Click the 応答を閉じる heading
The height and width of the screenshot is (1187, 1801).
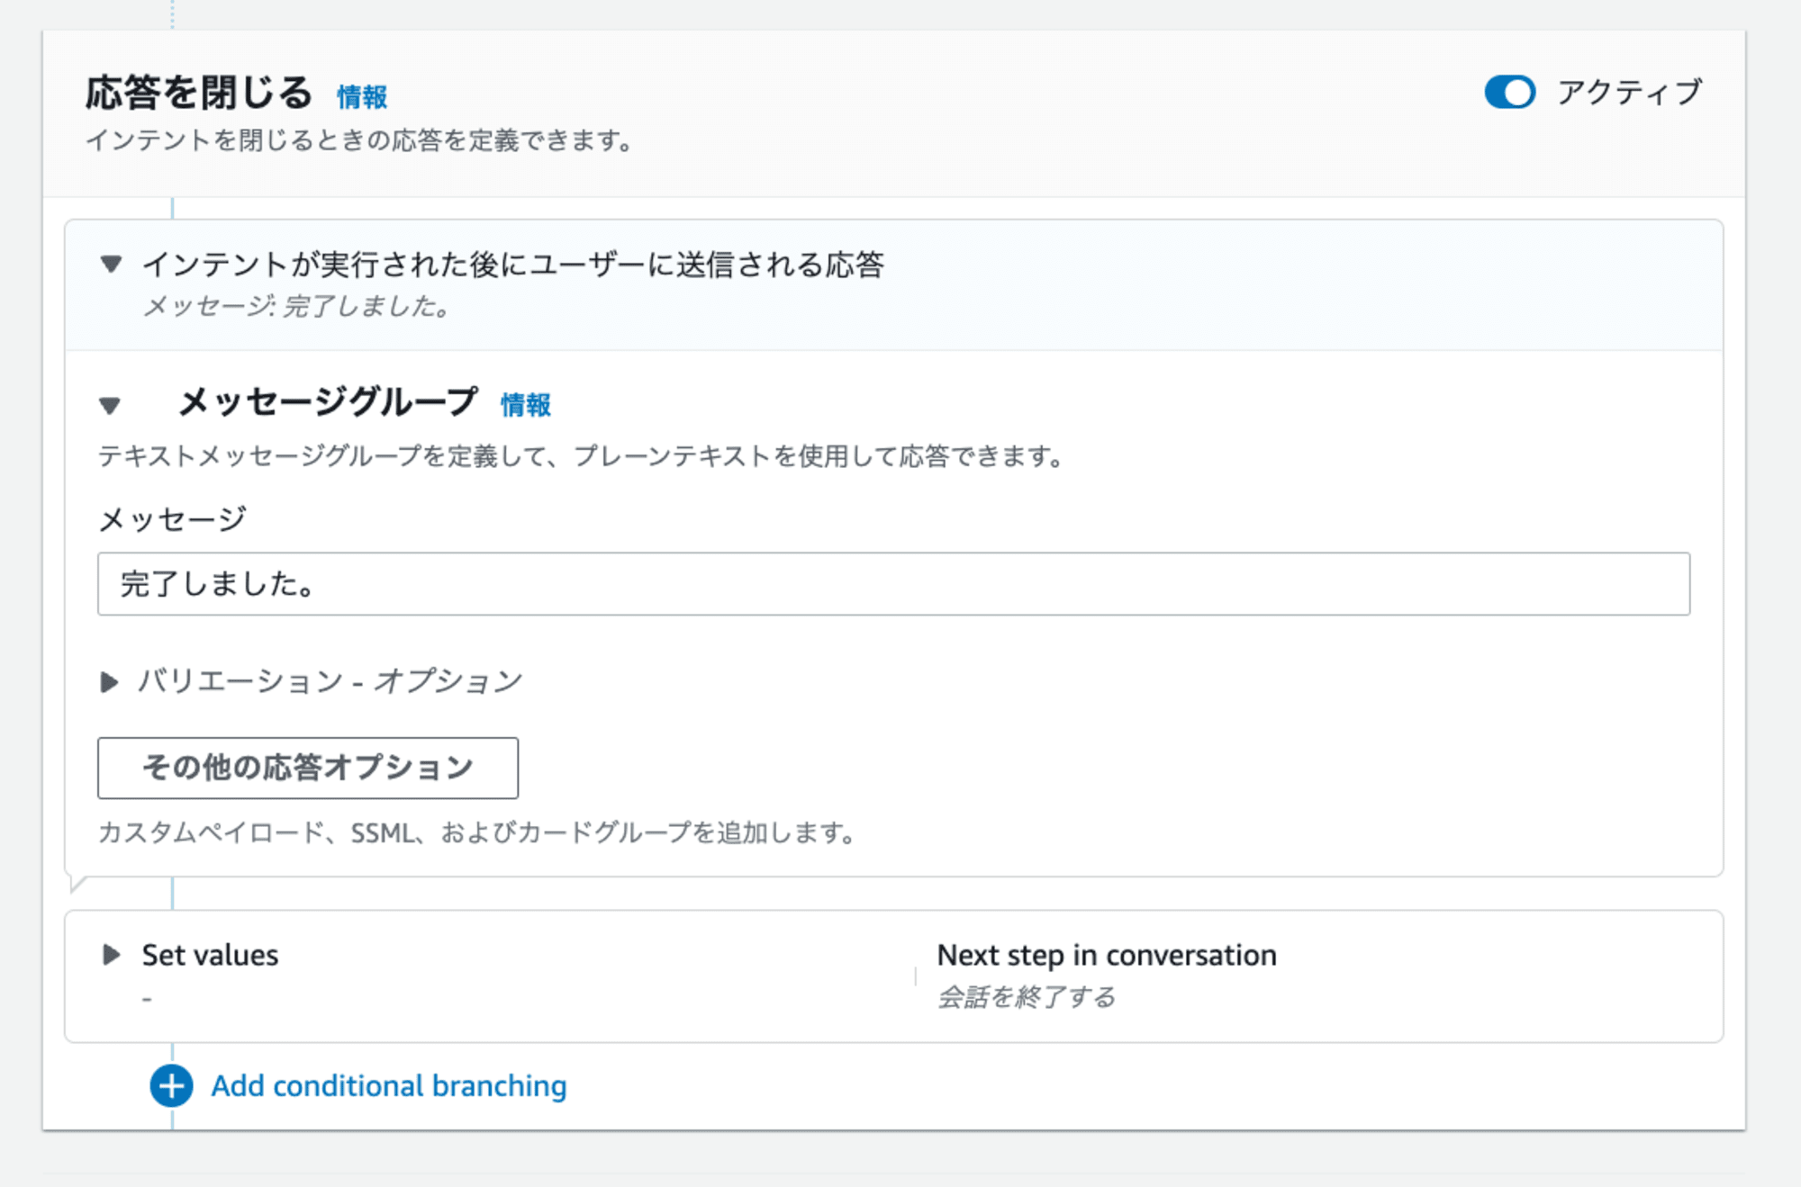coord(199,93)
